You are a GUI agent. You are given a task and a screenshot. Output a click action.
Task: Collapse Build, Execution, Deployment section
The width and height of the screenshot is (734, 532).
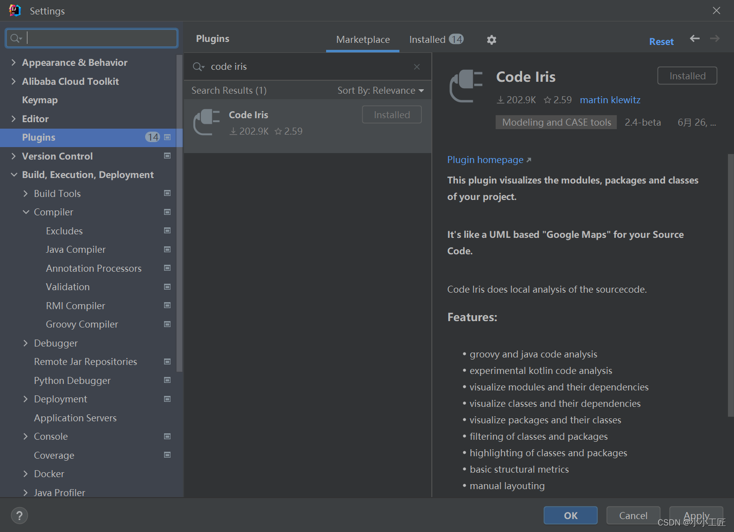pos(13,175)
